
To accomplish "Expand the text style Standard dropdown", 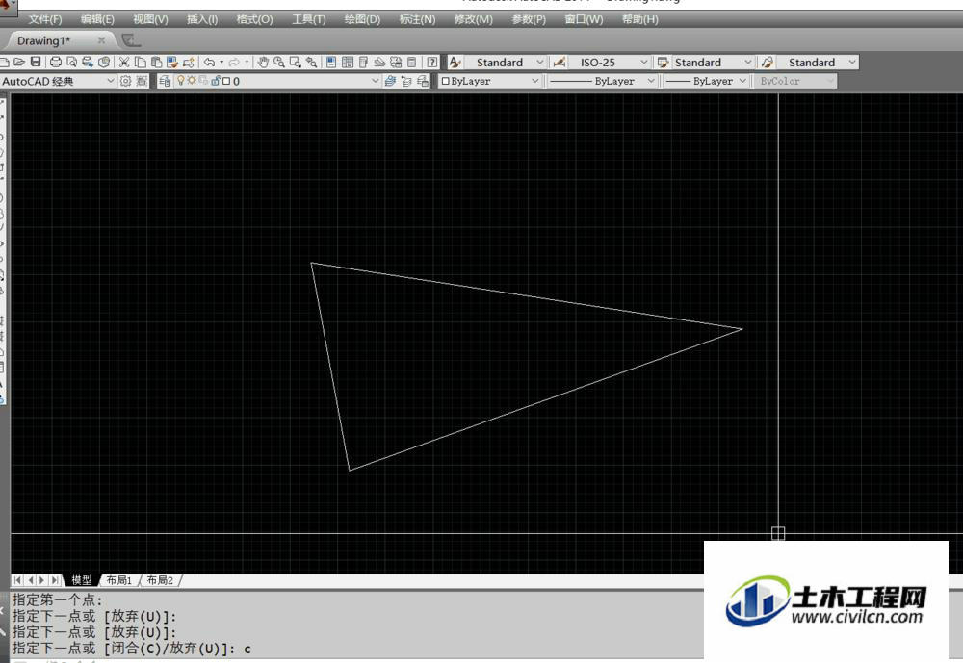I will click(539, 62).
